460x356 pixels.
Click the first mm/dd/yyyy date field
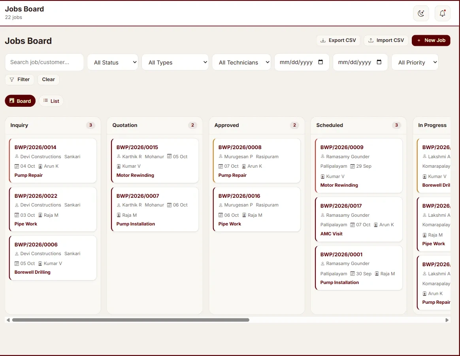302,62
